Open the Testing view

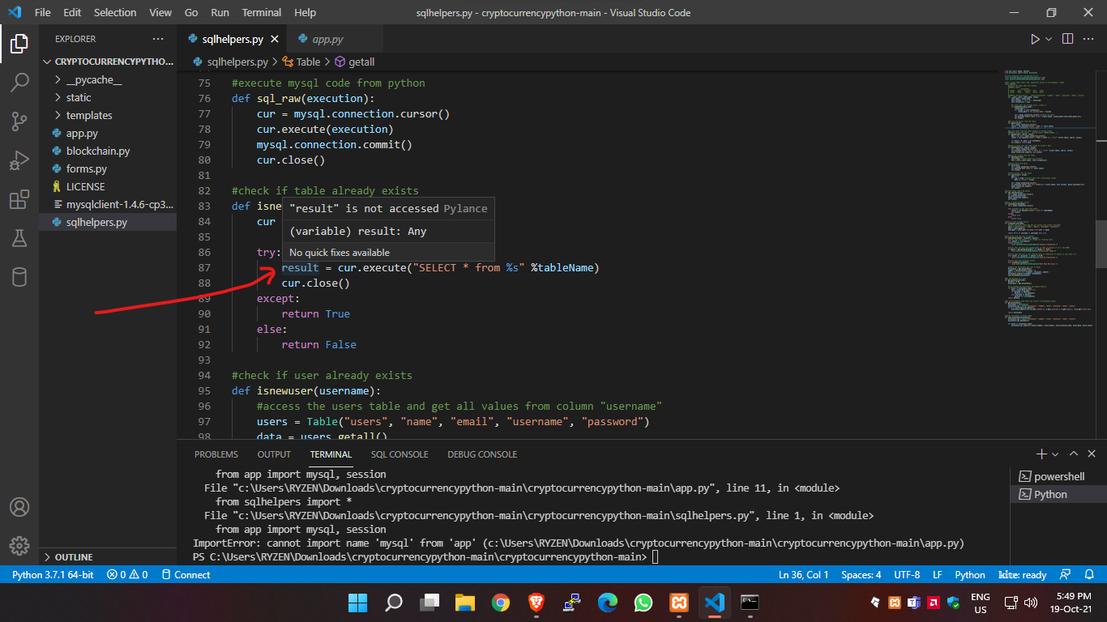pyautogui.click(x=19, y=238)
